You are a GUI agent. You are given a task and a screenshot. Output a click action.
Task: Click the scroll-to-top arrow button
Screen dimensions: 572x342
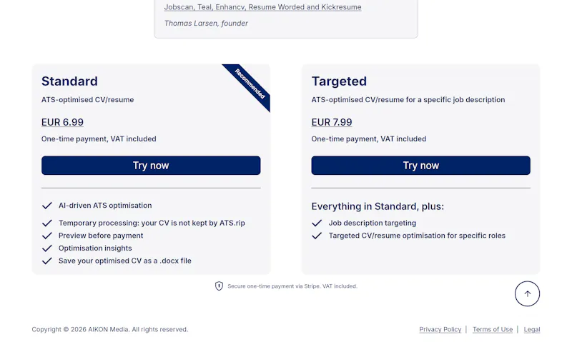pyautogui.click(x=527, y=293)
